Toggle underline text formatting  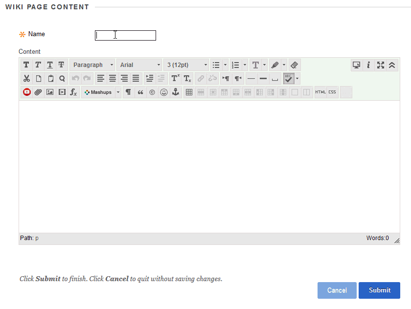tap(50, 65)
